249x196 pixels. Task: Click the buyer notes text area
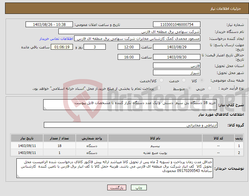tap(115, 168)
